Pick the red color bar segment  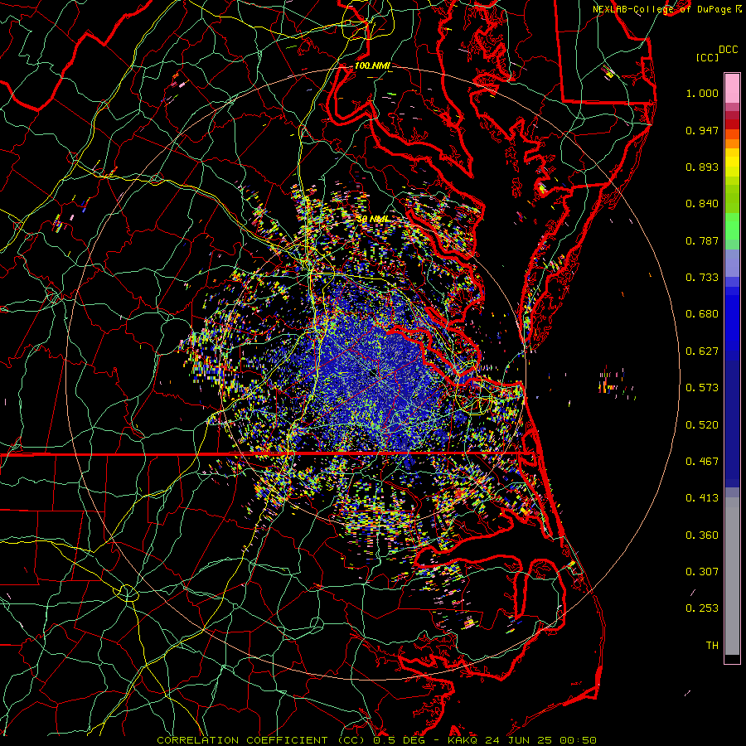pos(732,124)
